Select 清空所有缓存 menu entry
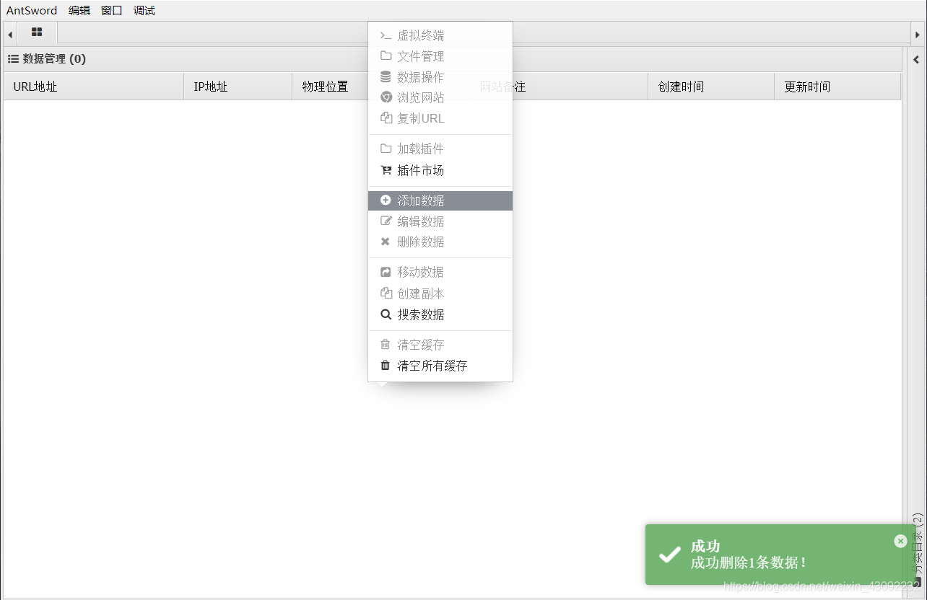Image resolution: width=927 pixels, height=600 pixels. coord(440,366)
